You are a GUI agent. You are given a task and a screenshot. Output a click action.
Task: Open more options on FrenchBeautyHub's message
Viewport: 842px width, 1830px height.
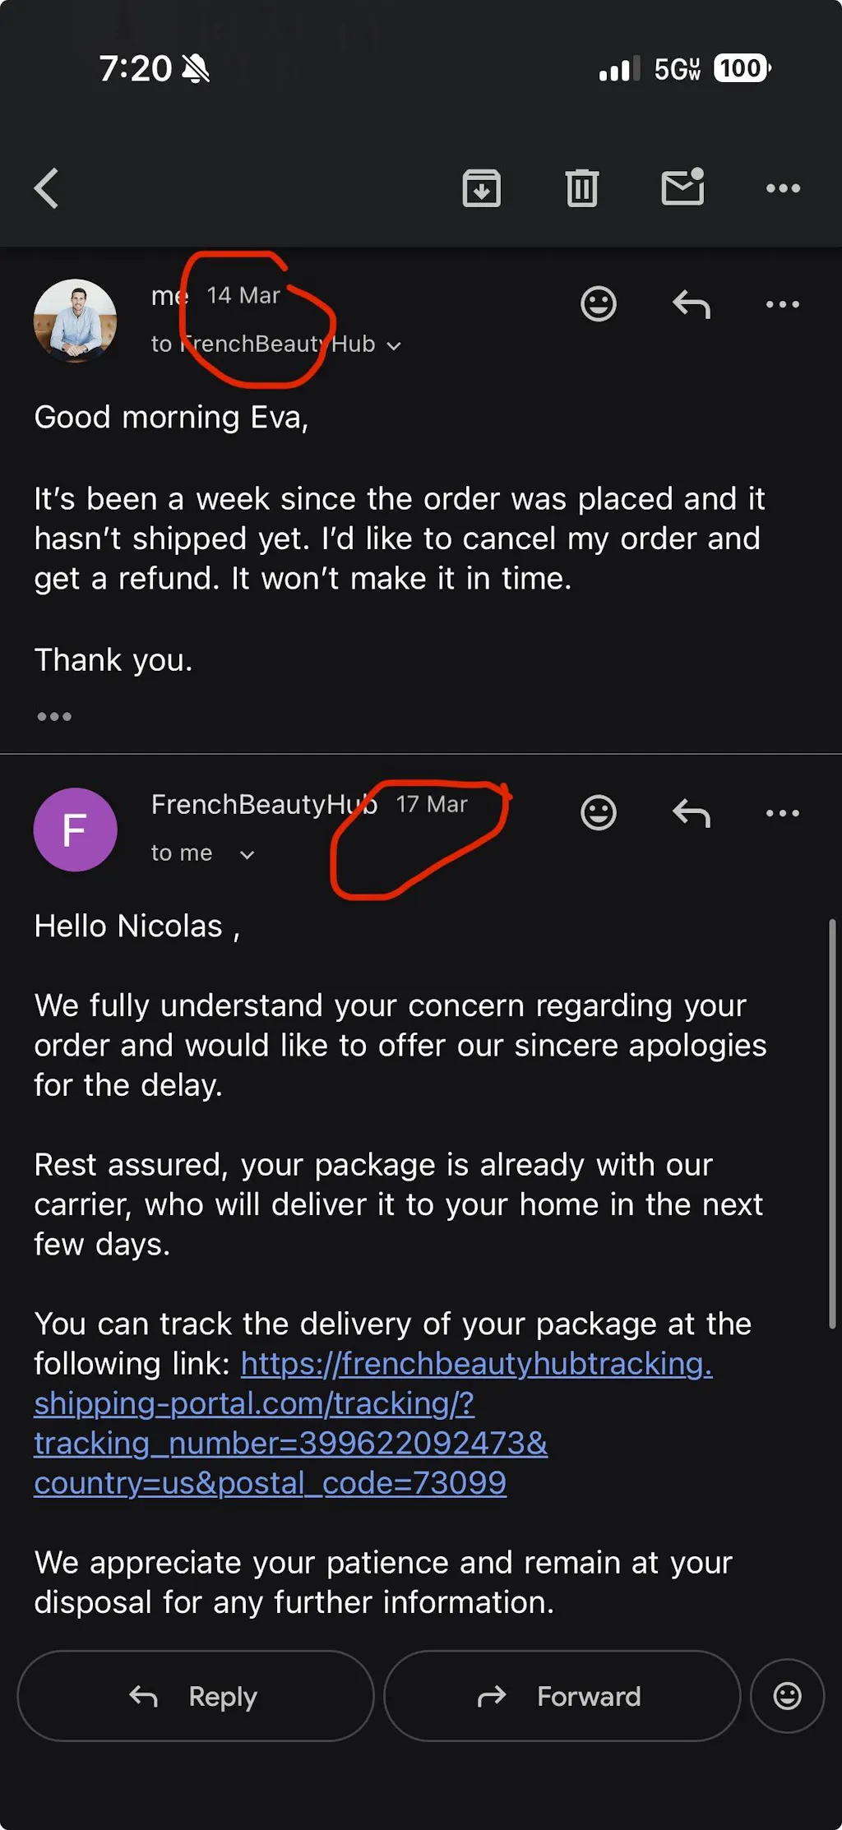pyautogui.click(x=782, y=813)
